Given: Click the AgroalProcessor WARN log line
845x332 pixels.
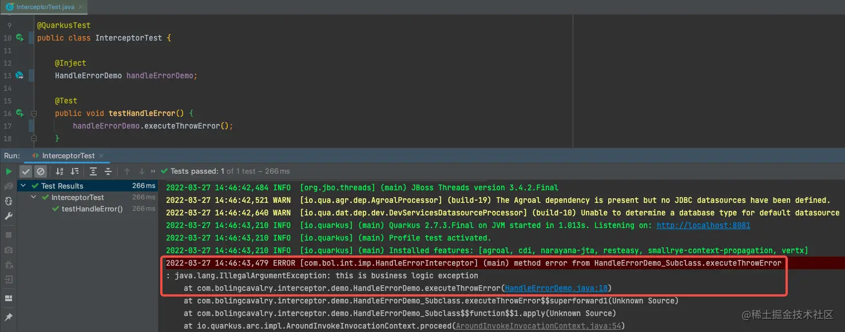Looking at the screenshot, I should pyautogui.click(x=498, y=200).
